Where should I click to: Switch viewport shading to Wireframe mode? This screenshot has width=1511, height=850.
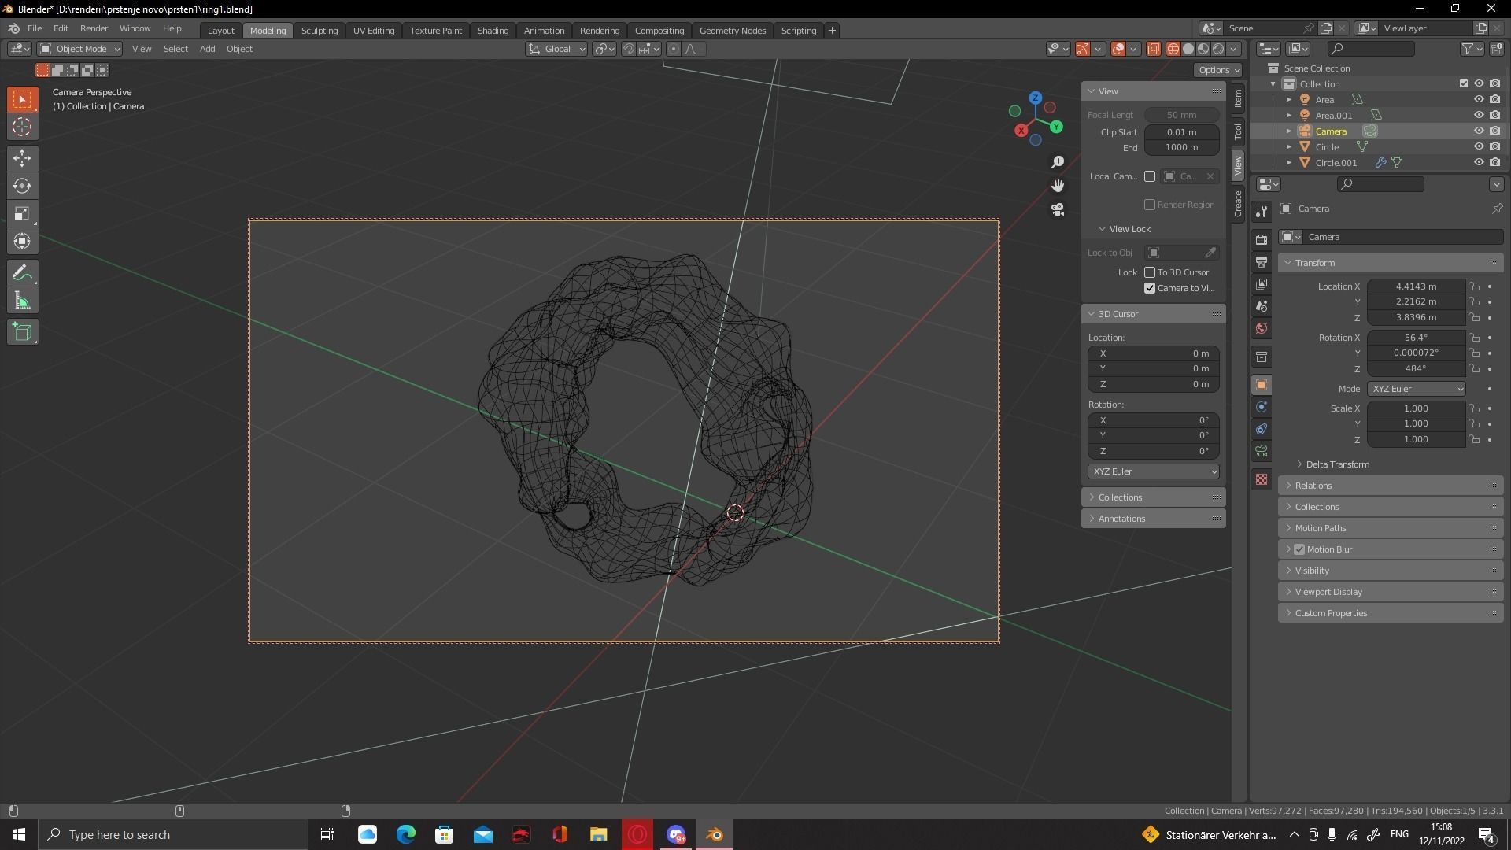coord(1173,49)
